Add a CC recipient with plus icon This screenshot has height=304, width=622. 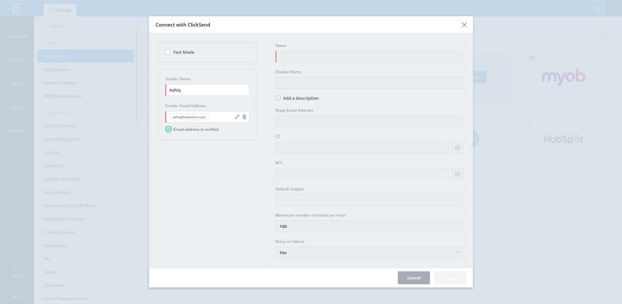[457, 148]
